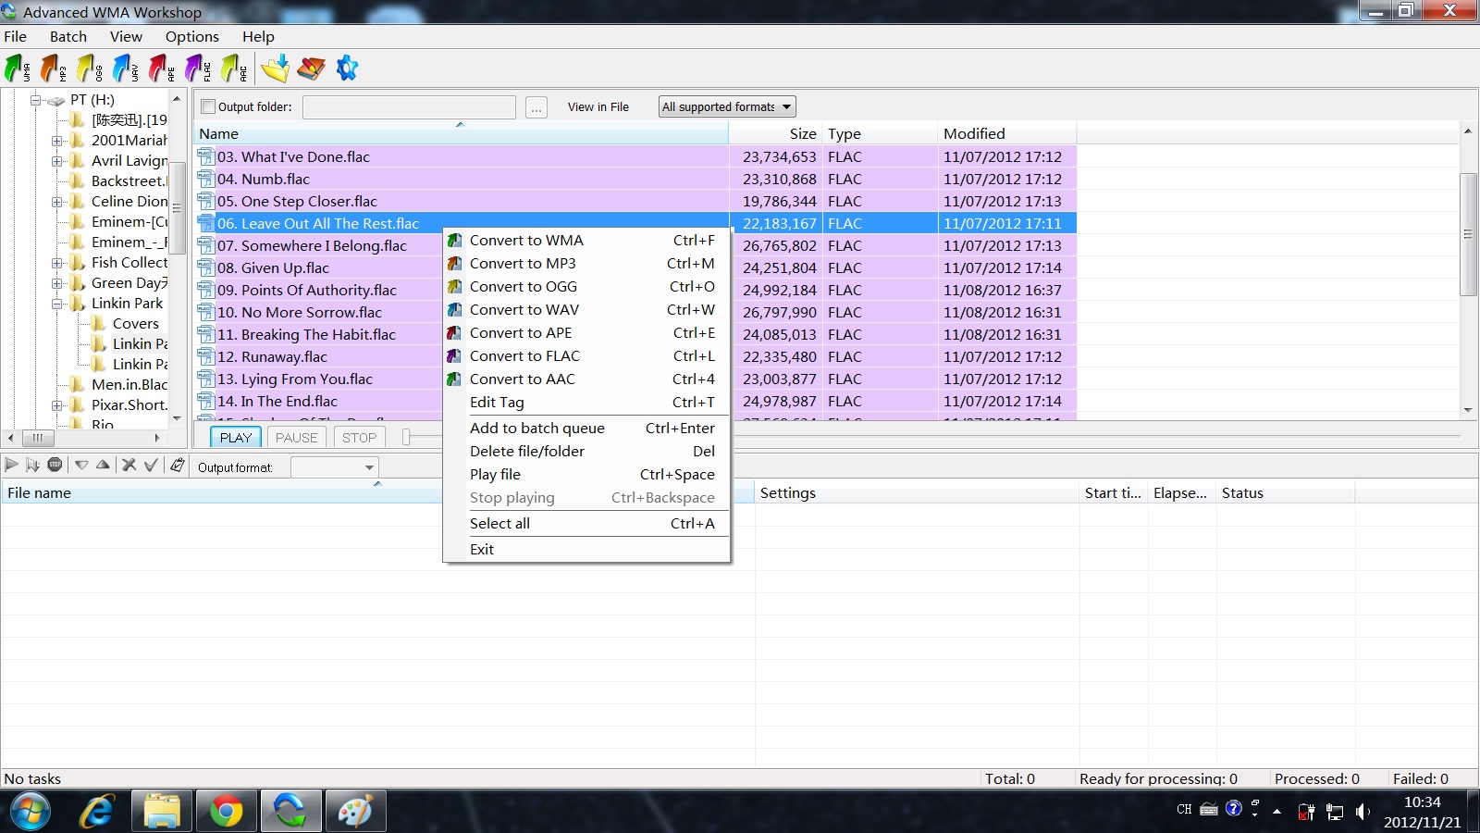Expand the Pixar.Short folder node
The height and width of the screenshot is (833, 1480).
56,405
